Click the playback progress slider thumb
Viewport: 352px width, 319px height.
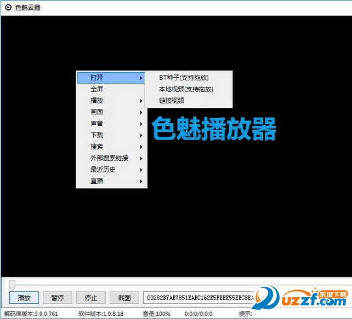coord(13,285)
